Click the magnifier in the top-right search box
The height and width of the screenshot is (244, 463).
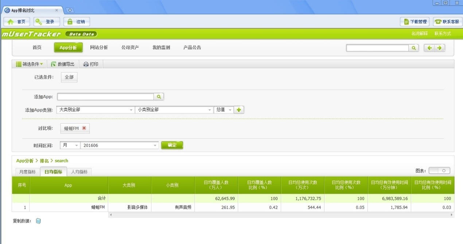click(x=413, y=48)
